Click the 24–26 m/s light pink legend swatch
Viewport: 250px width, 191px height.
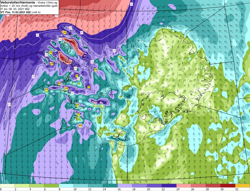[x=184, y=185]
